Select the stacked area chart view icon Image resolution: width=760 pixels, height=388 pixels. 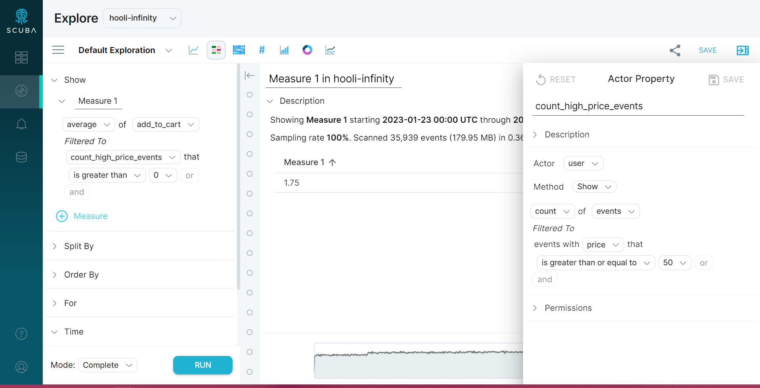coord(239,50)
